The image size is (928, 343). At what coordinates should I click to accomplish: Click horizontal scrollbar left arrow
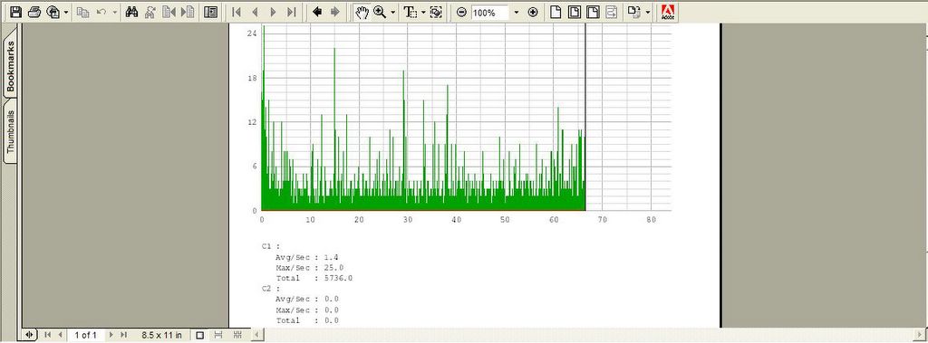coord(256,335)
